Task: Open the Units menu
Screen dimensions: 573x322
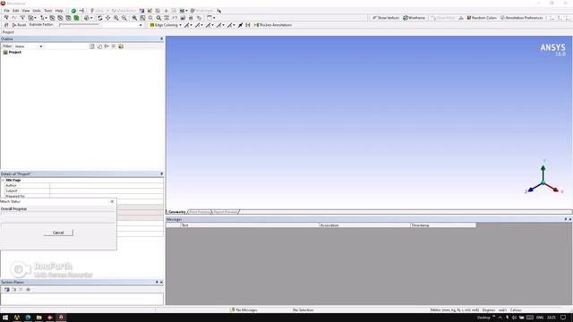Action: [37, 11]
